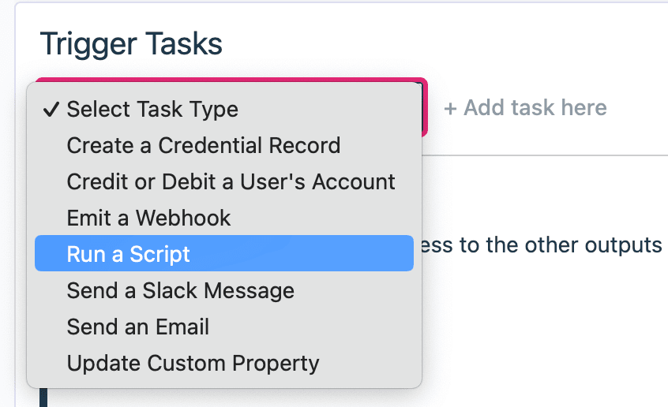Screen dimensions: 668x407
Task: Keep the Select Task Type placeholder option
Action: click(152, 109)
